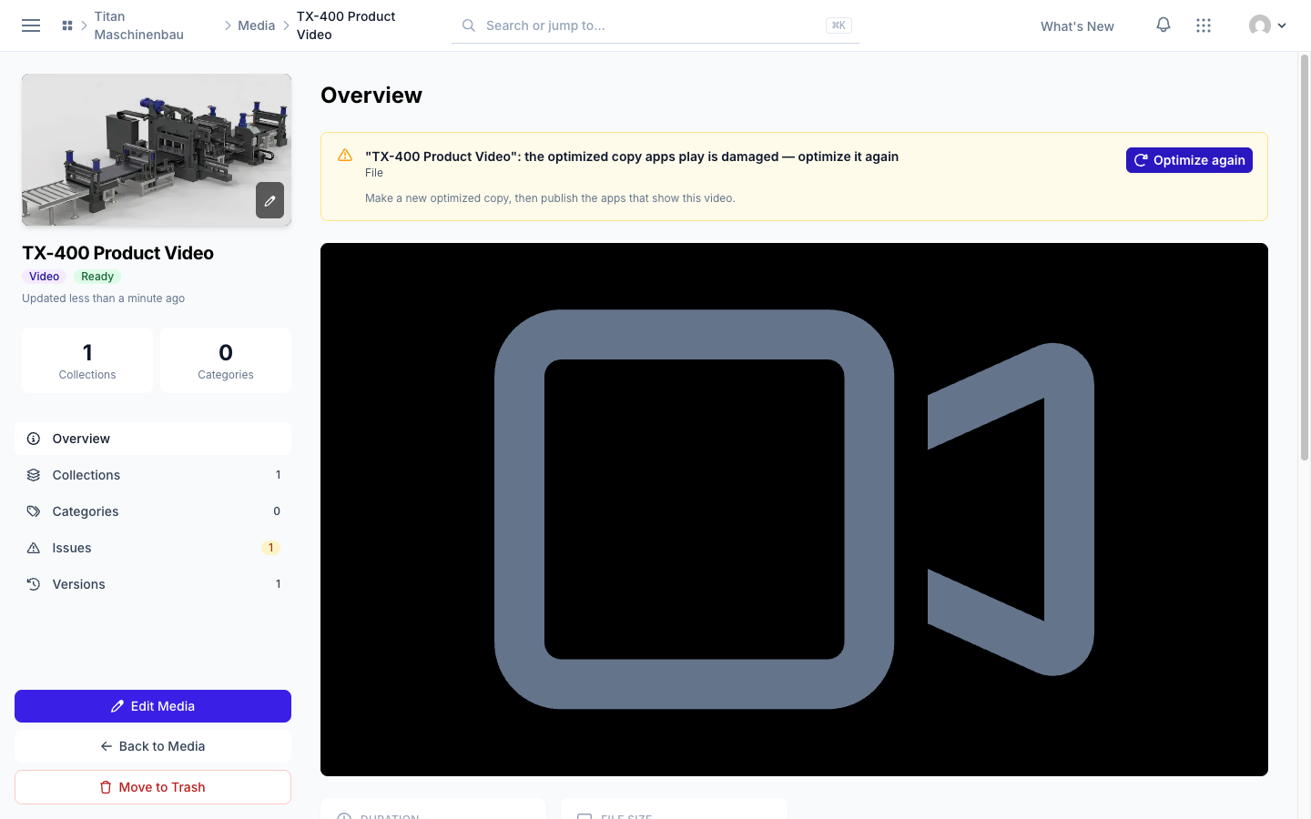Click the page vertical scrollbar
This screenshot has width=1311, height=819.
[1304, 258]
